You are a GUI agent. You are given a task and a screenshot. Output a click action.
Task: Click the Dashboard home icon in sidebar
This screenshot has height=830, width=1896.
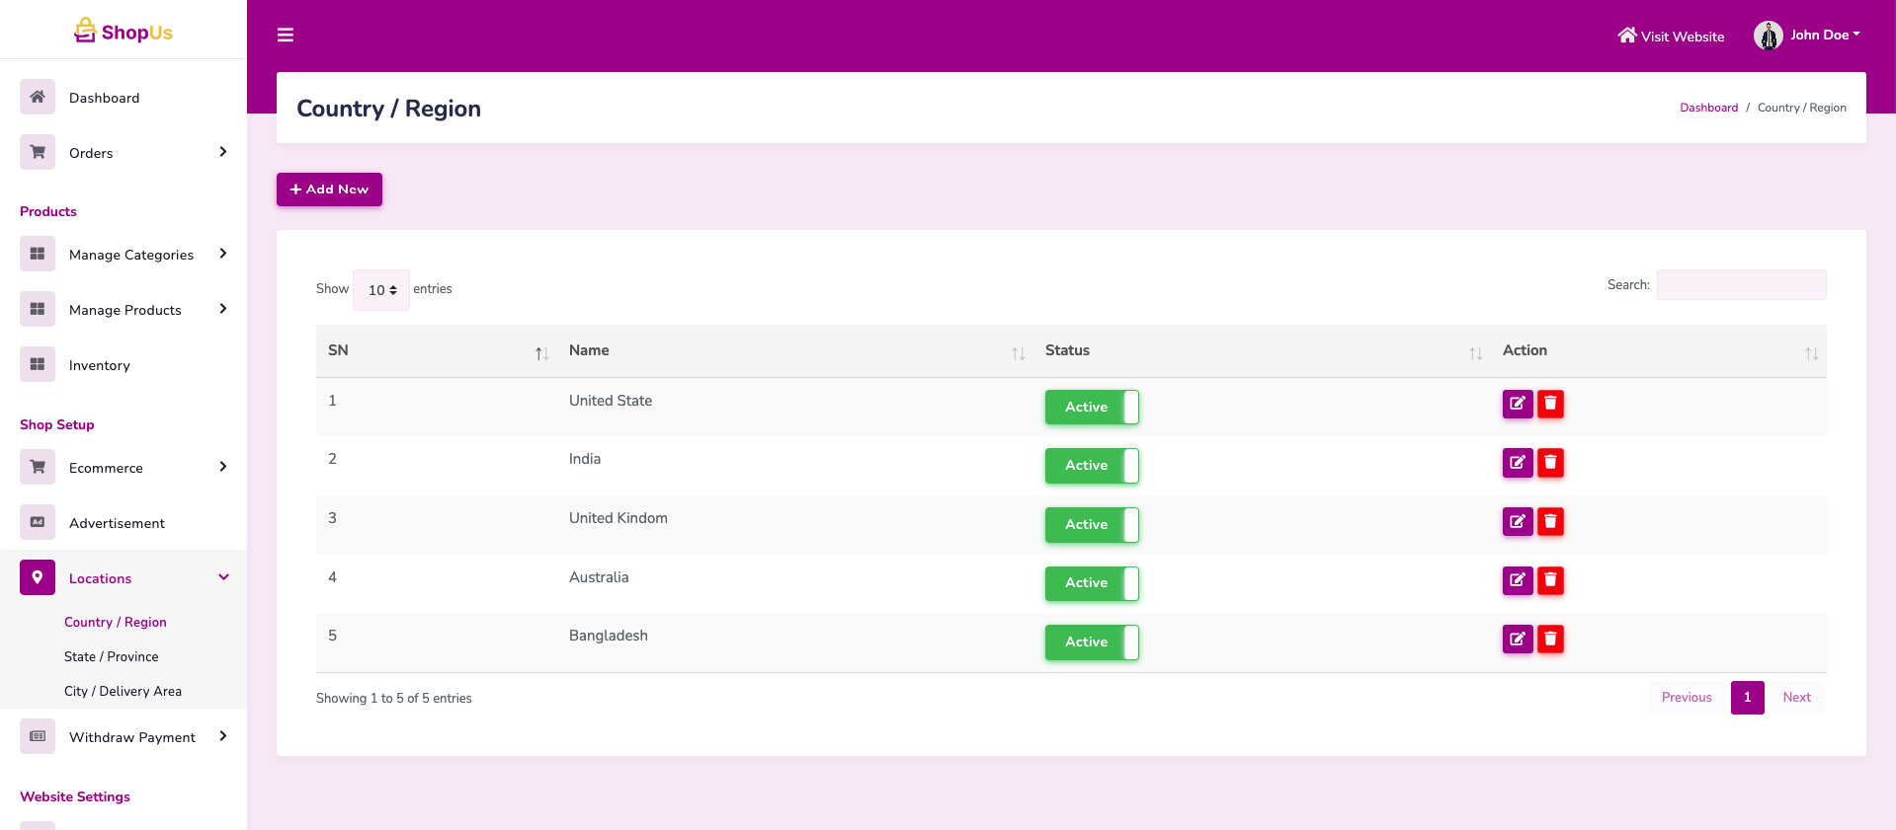(38, 97)
